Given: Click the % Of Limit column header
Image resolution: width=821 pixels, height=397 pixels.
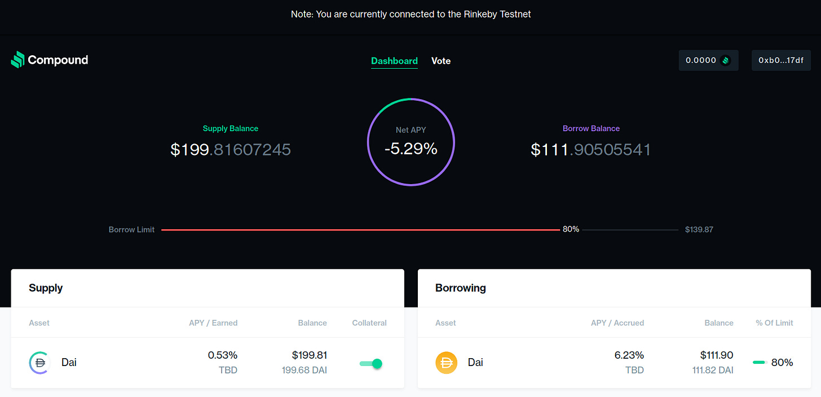Looking at the screenshot, I should click(x=775, y=323).
